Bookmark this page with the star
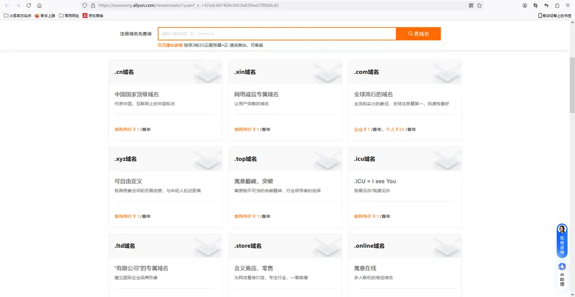Viewport: 575px width, 297px height. [x=479, y=5]
